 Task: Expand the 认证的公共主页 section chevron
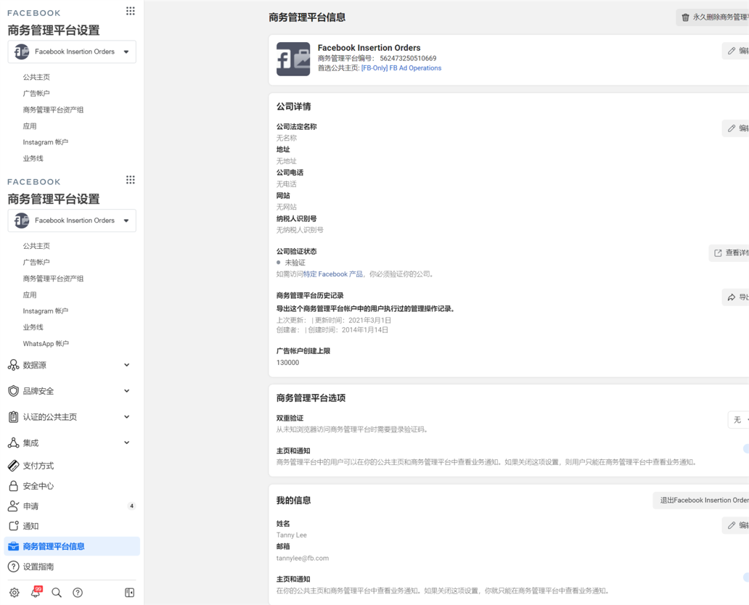point(126,417)
